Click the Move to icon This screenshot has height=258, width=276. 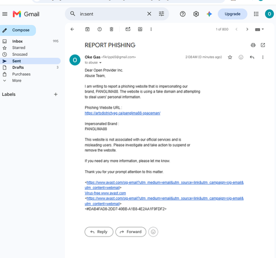(x=140, y=29)
